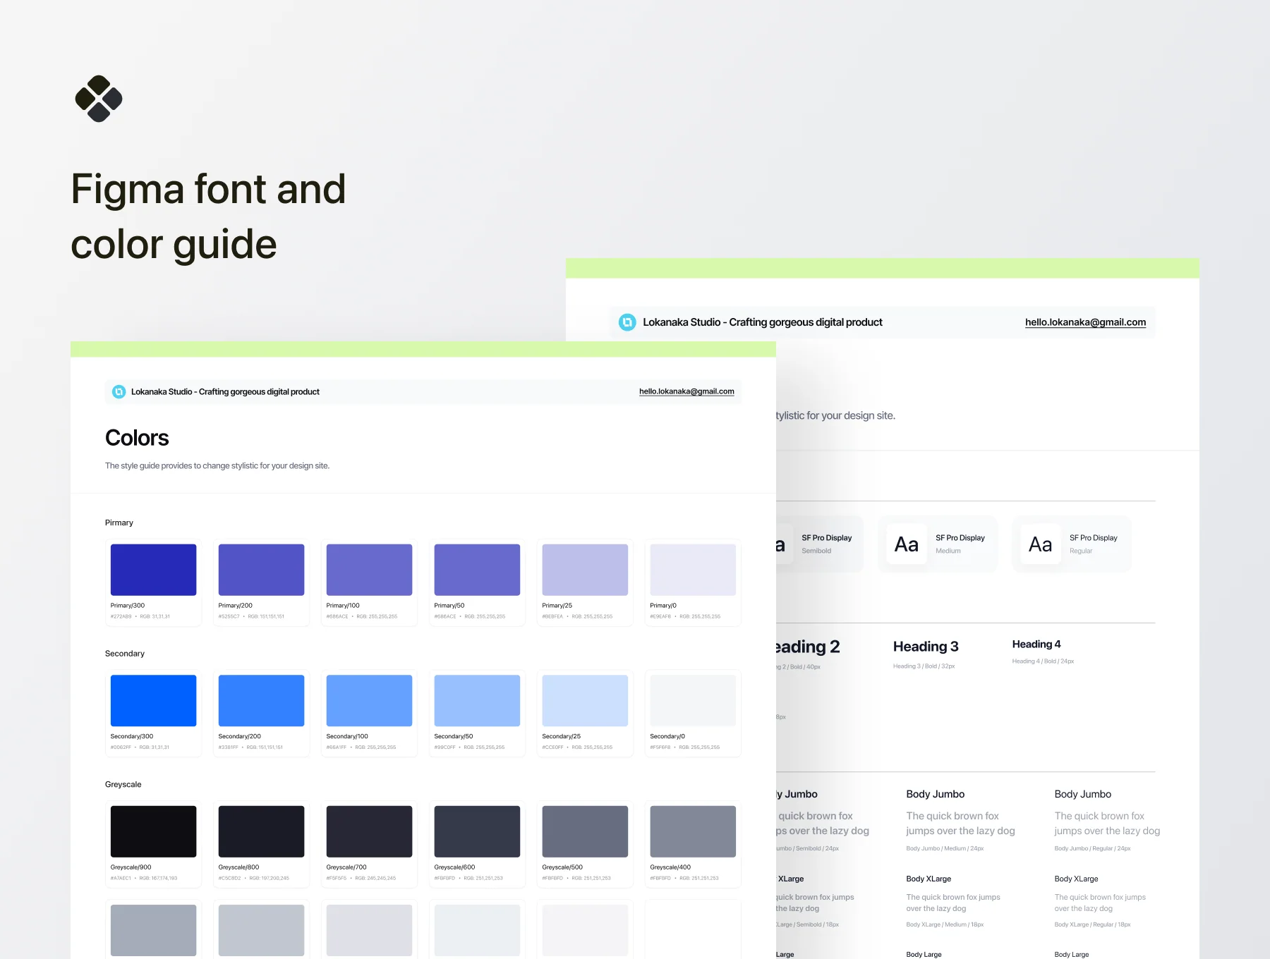Open hello.lokanaka@gmail.com link on the Colors page
Screen dimensions: 1270x959
point(687,391)
